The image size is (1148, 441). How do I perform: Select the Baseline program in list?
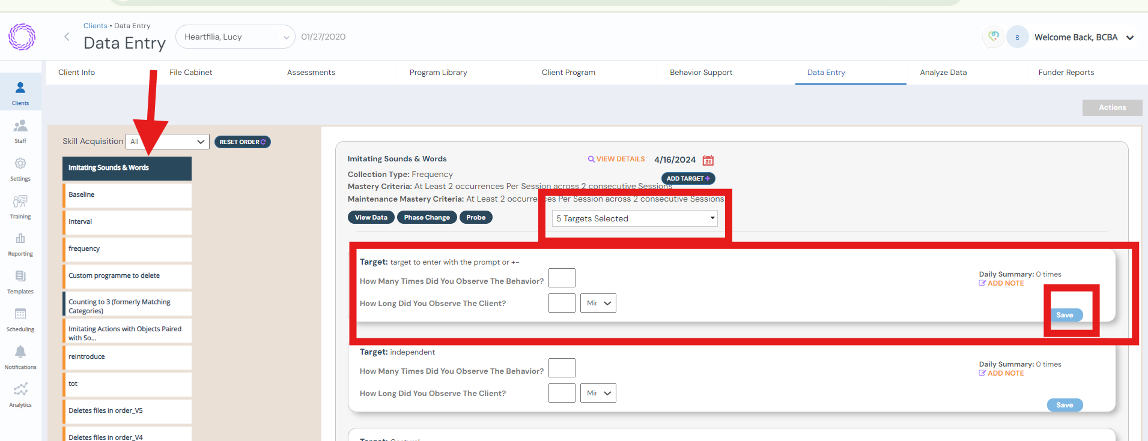point(127,195)
